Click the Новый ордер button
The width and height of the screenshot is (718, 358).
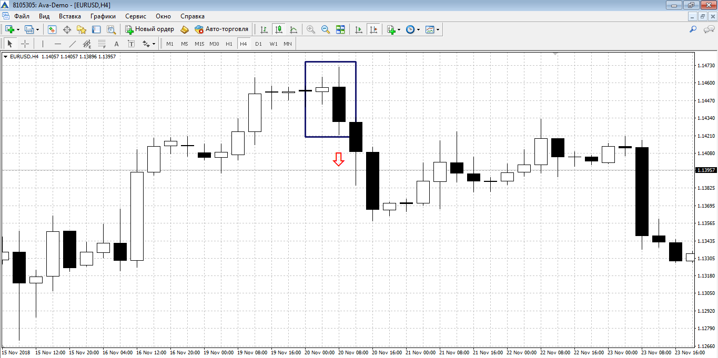(149, 29)
